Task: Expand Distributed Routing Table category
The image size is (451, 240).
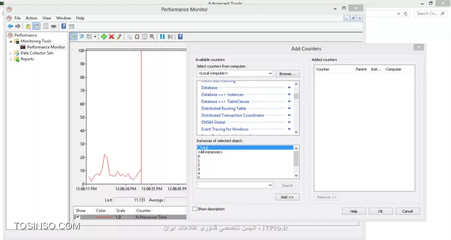Action: [289, 108]
